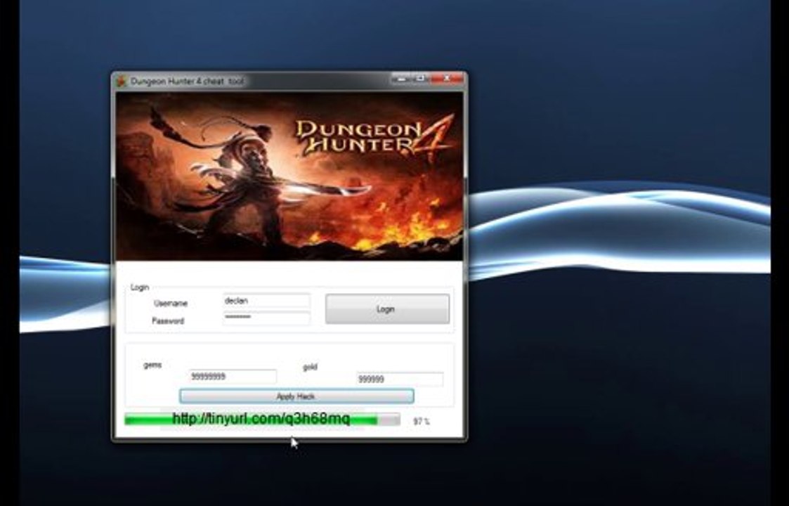Maximize the cheat tool window
This screenshot has height=506, width=789.
420,79
